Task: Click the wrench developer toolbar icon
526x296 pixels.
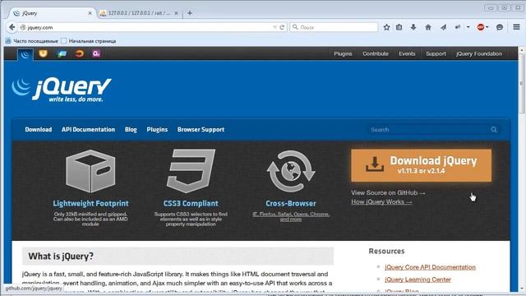Action: point(458,27)
